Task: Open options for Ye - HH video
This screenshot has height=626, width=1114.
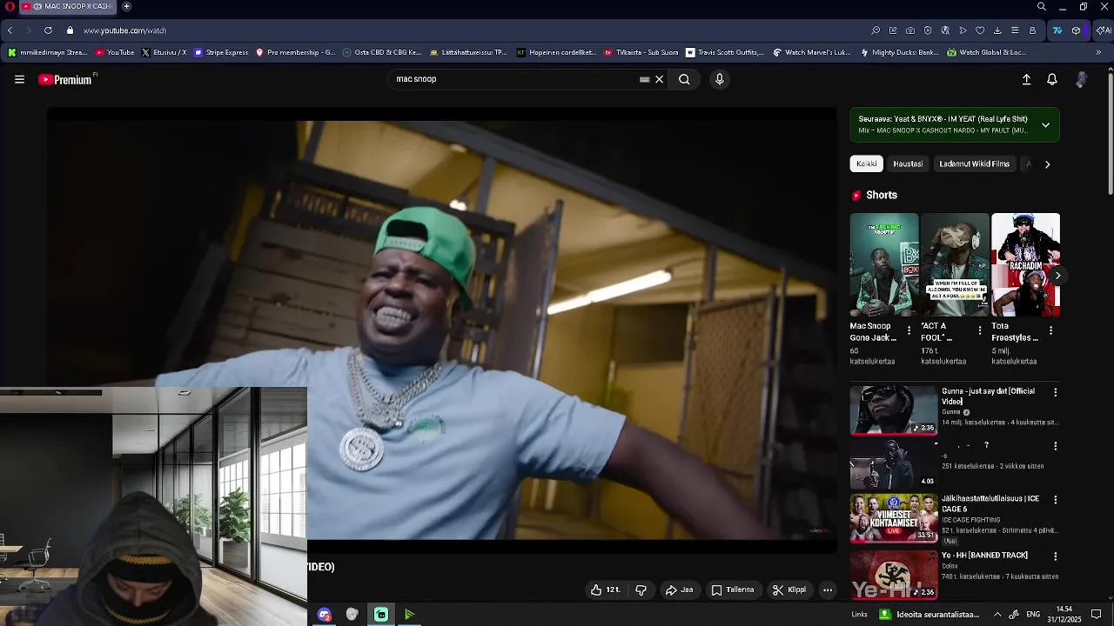Action: point(1056,556)
